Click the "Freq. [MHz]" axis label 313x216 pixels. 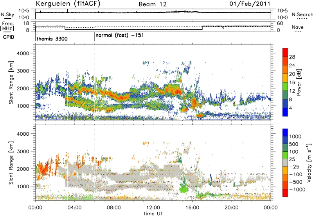[7, 26]
